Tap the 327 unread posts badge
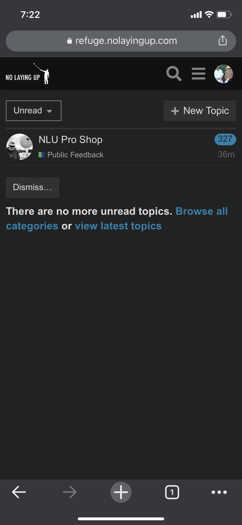The image size is (242, 525). coord(225,139)
